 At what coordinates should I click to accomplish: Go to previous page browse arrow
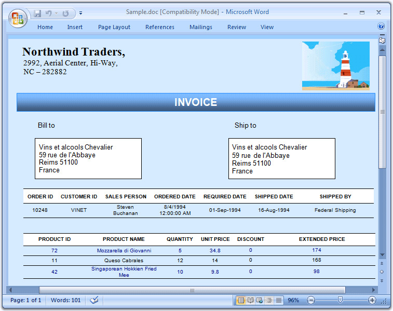382,263
